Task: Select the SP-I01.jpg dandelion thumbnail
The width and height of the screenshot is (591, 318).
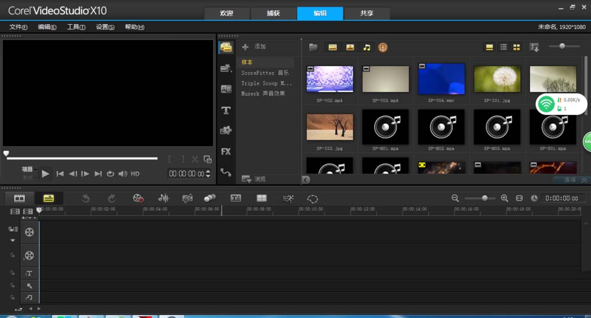Action: coord(497,79)
